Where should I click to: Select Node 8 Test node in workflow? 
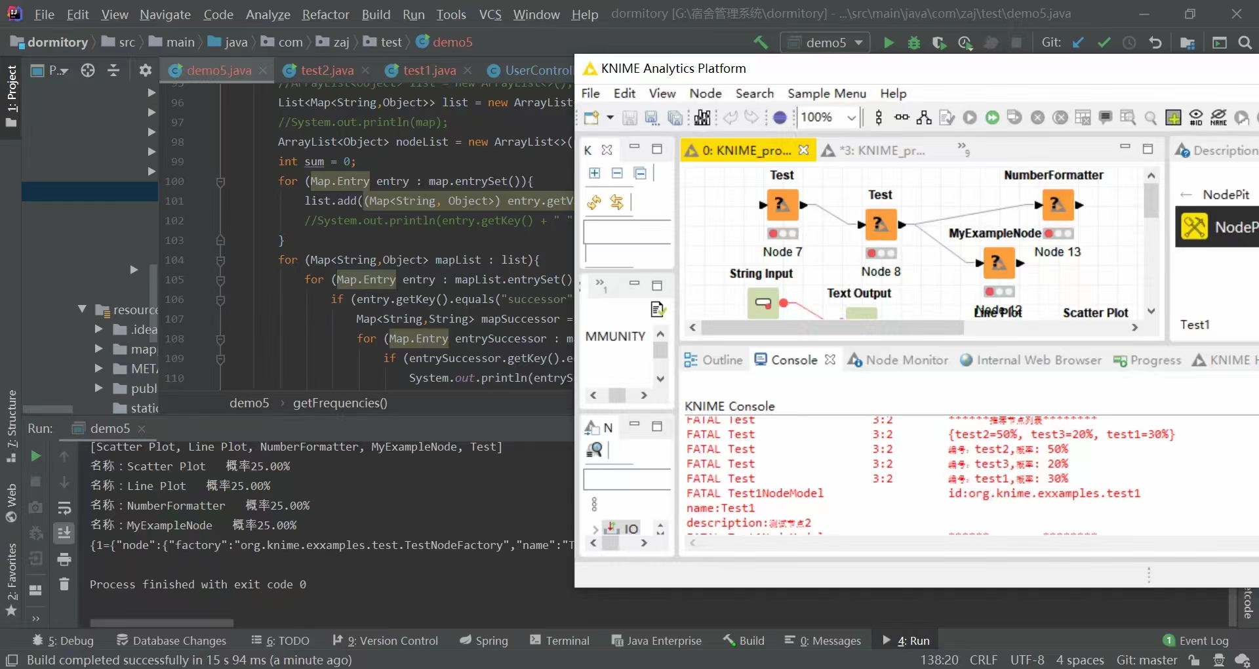(x=881, y=224)
